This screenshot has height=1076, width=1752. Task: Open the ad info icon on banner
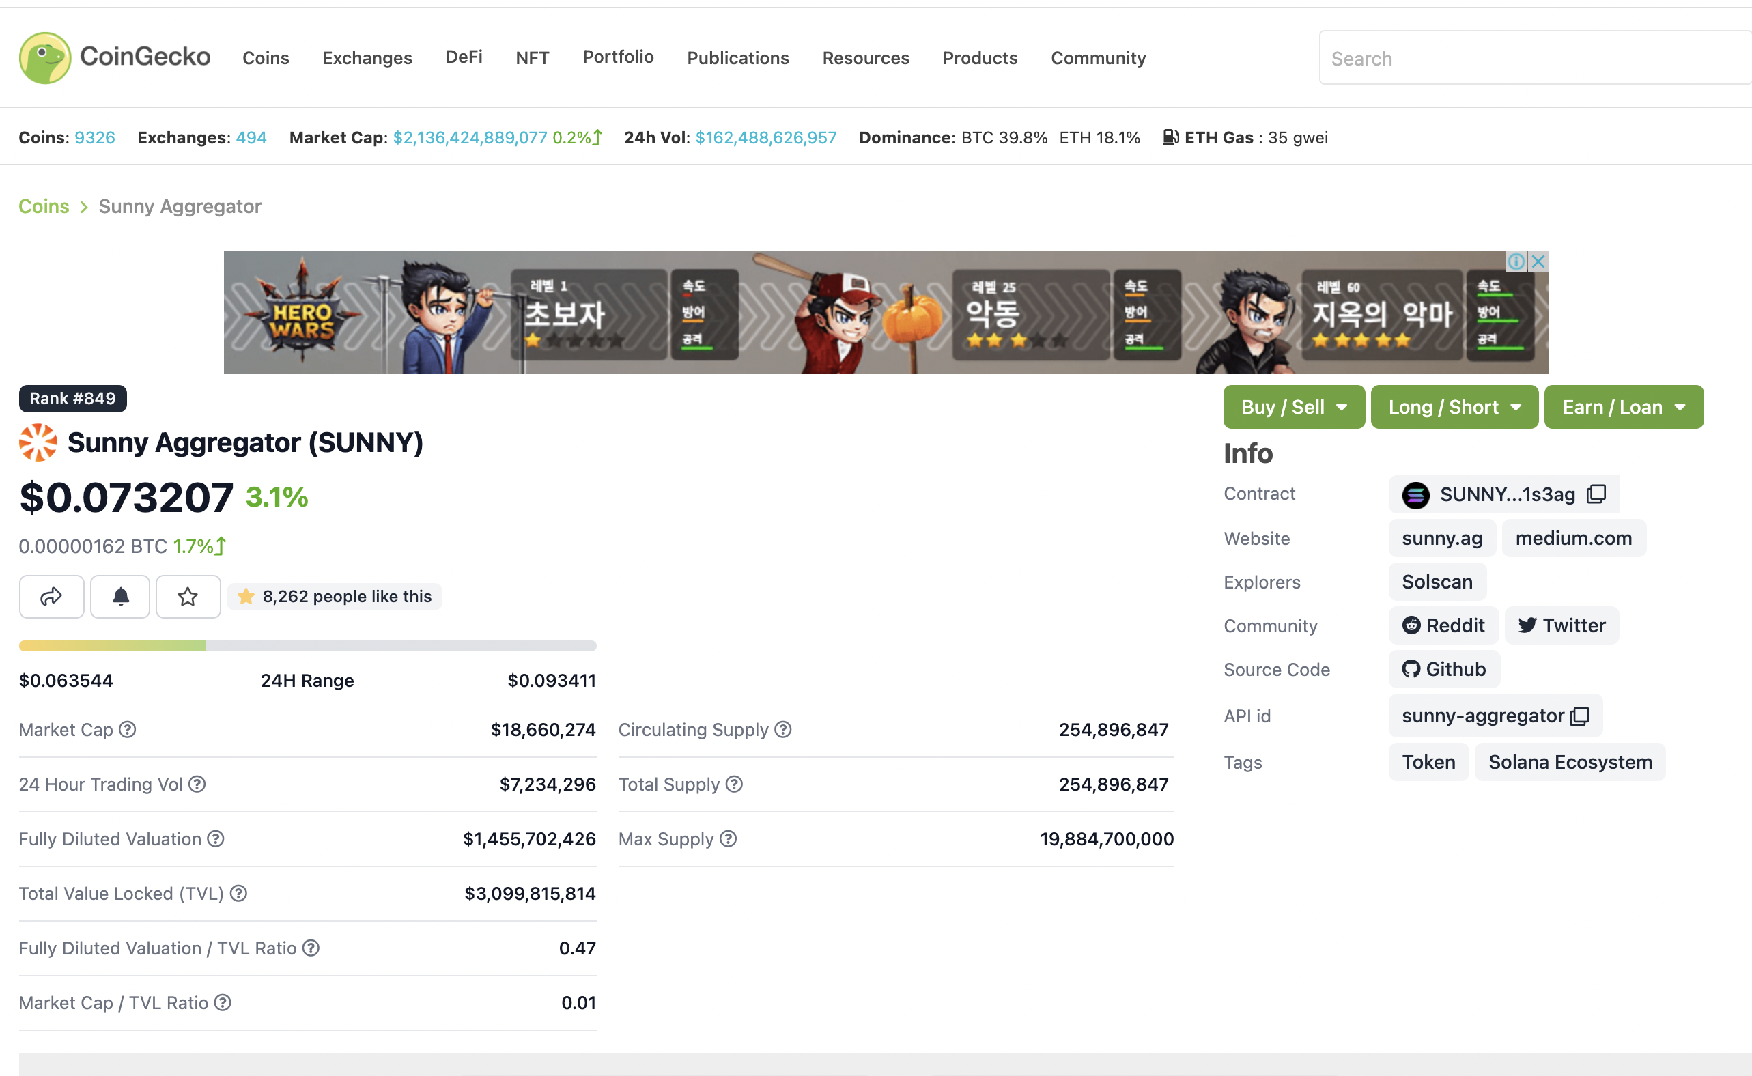click(1516, 261)
